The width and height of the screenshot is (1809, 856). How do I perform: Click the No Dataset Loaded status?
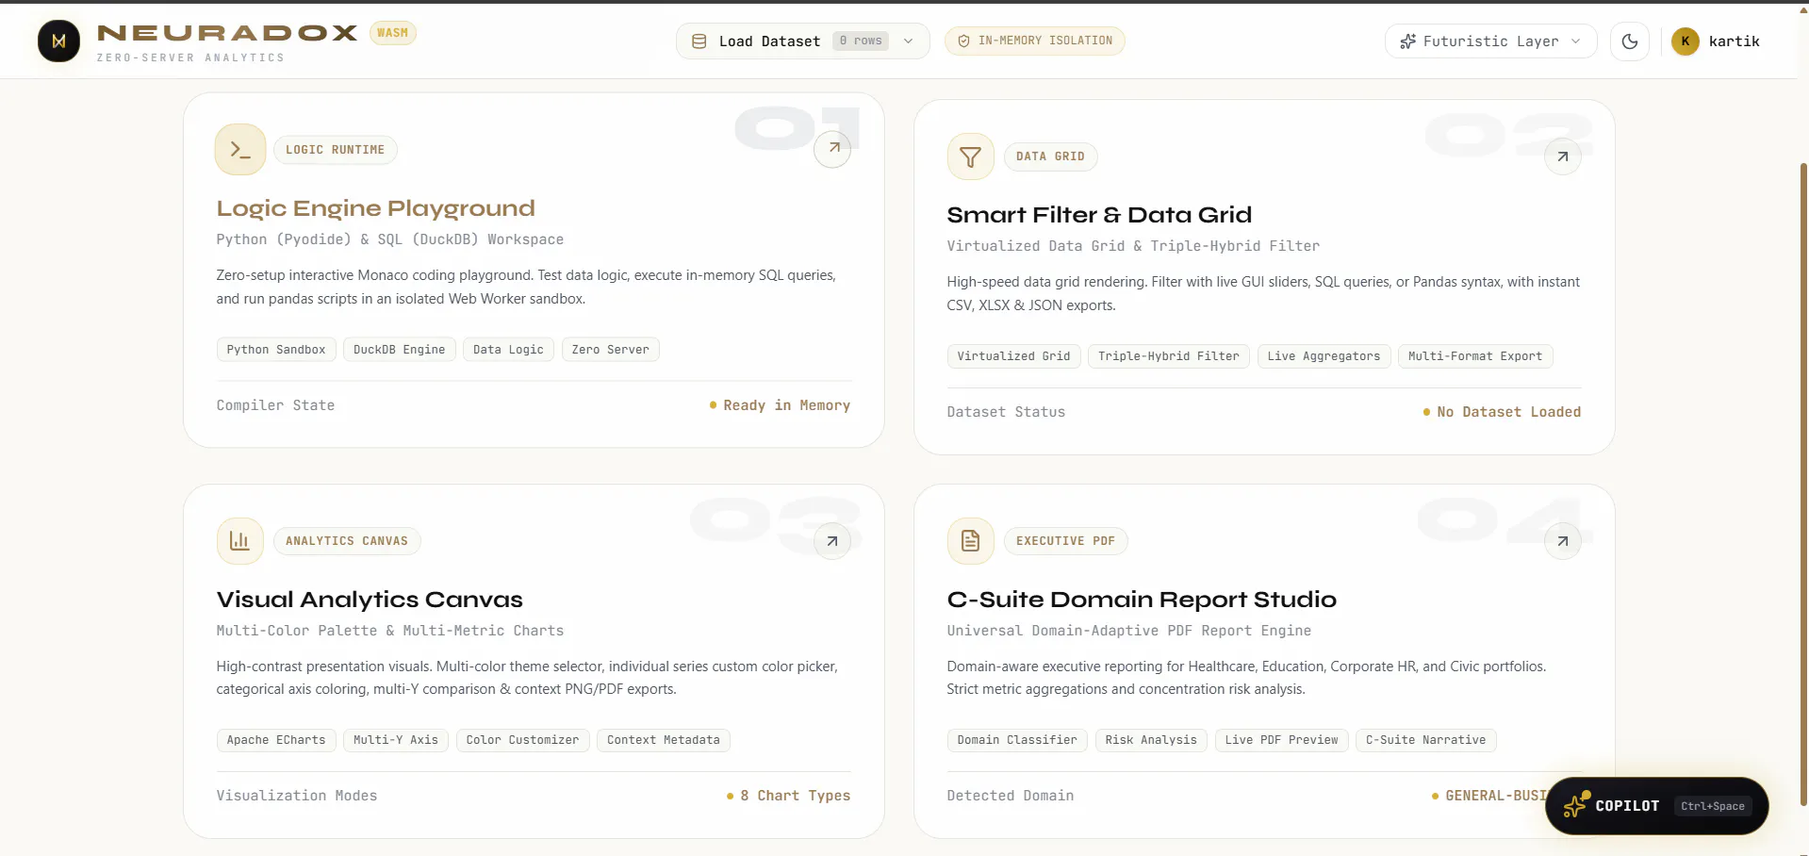tap(1502, 412)
